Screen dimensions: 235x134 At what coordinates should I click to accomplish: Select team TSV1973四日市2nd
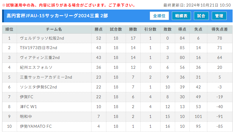[x=38, y=48]
